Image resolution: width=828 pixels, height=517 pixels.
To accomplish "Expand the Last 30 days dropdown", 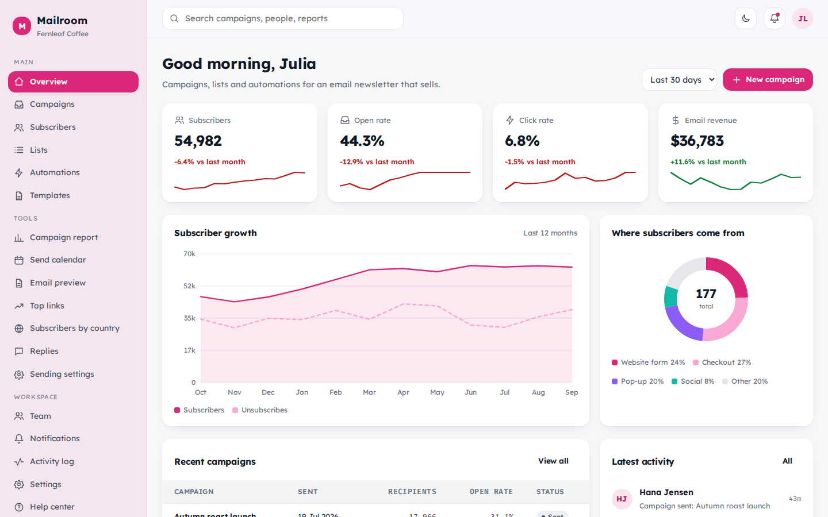I will (679, 80).
